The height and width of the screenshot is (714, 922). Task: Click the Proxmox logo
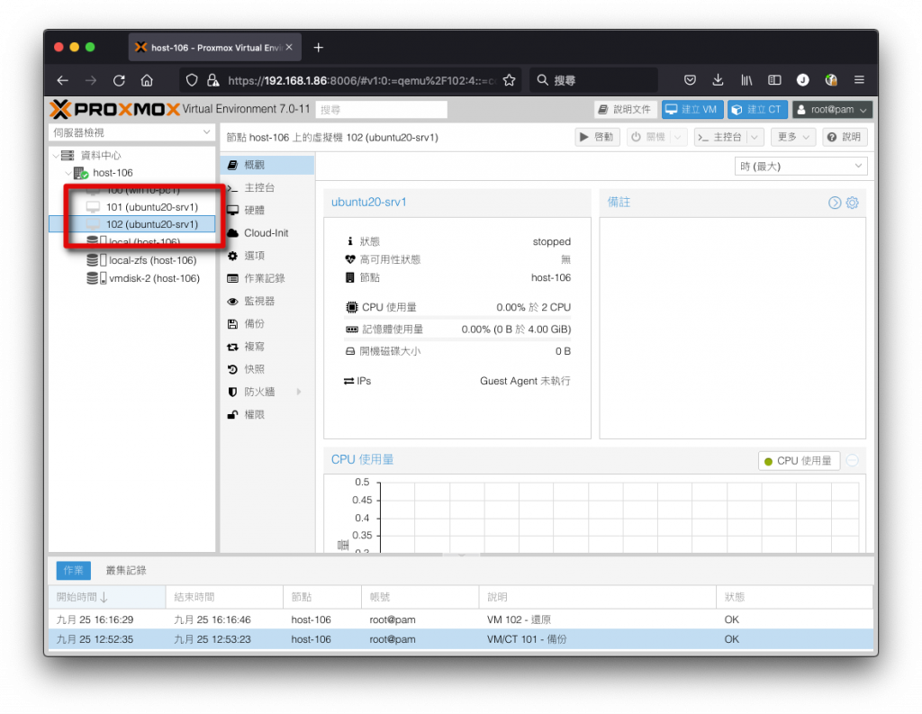pyautogui.click(x=114, y=109)
